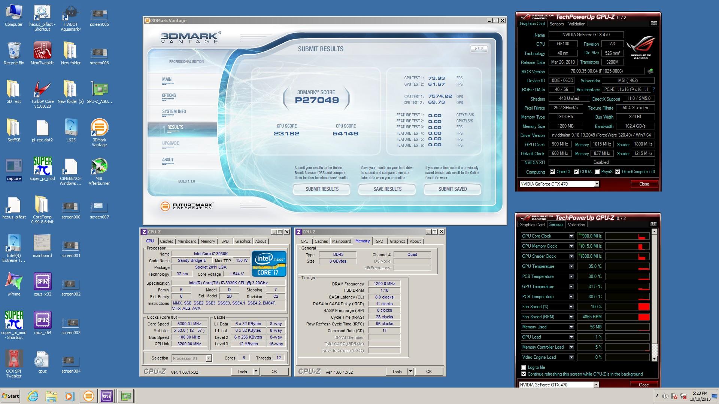The width and height of the screenshot is (719, 404).
Task: Toggle the PhysX checkbox in GPU-Z
Action: [x=597, y=172]
